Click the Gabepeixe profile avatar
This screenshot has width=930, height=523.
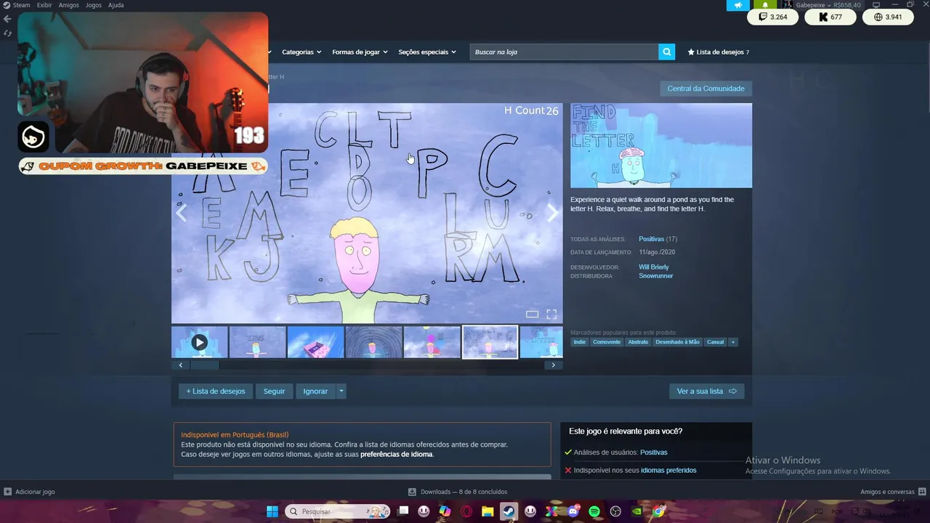pyautogui.click(x=788, y=5)
